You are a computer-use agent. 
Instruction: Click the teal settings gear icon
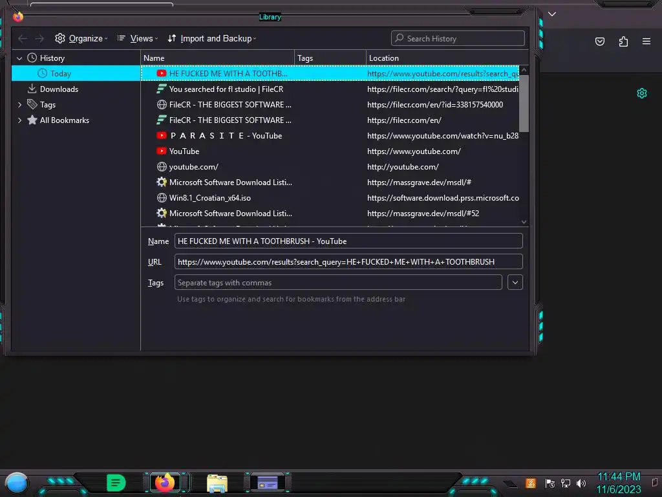tap(642, 93)
